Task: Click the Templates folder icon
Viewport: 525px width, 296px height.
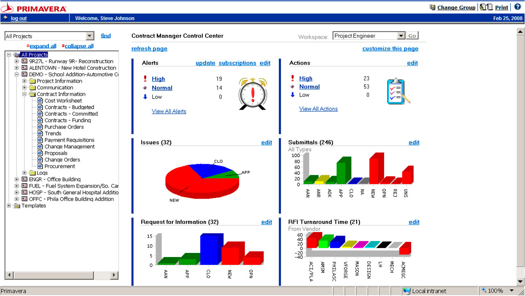Action: 17,206
